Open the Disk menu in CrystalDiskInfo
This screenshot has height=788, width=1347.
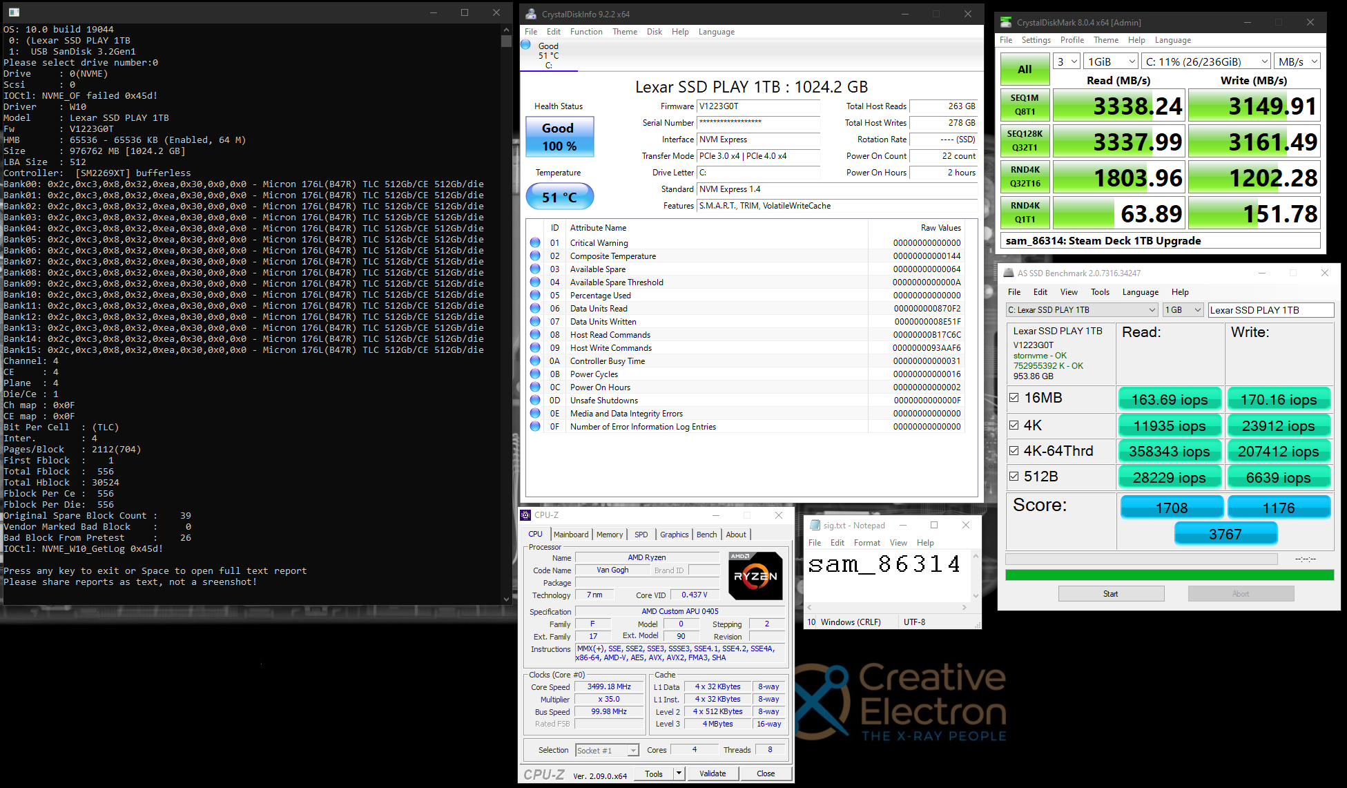click(655, 32)
